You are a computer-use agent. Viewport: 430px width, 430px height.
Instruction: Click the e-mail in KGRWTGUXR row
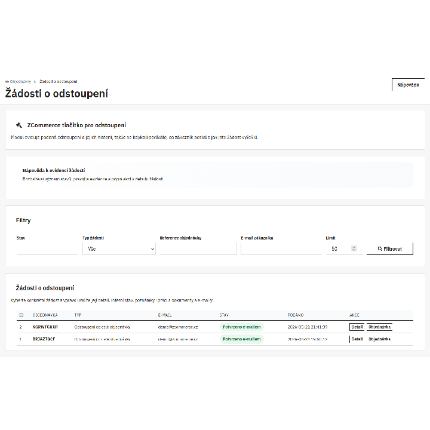(x=178, y=327)
